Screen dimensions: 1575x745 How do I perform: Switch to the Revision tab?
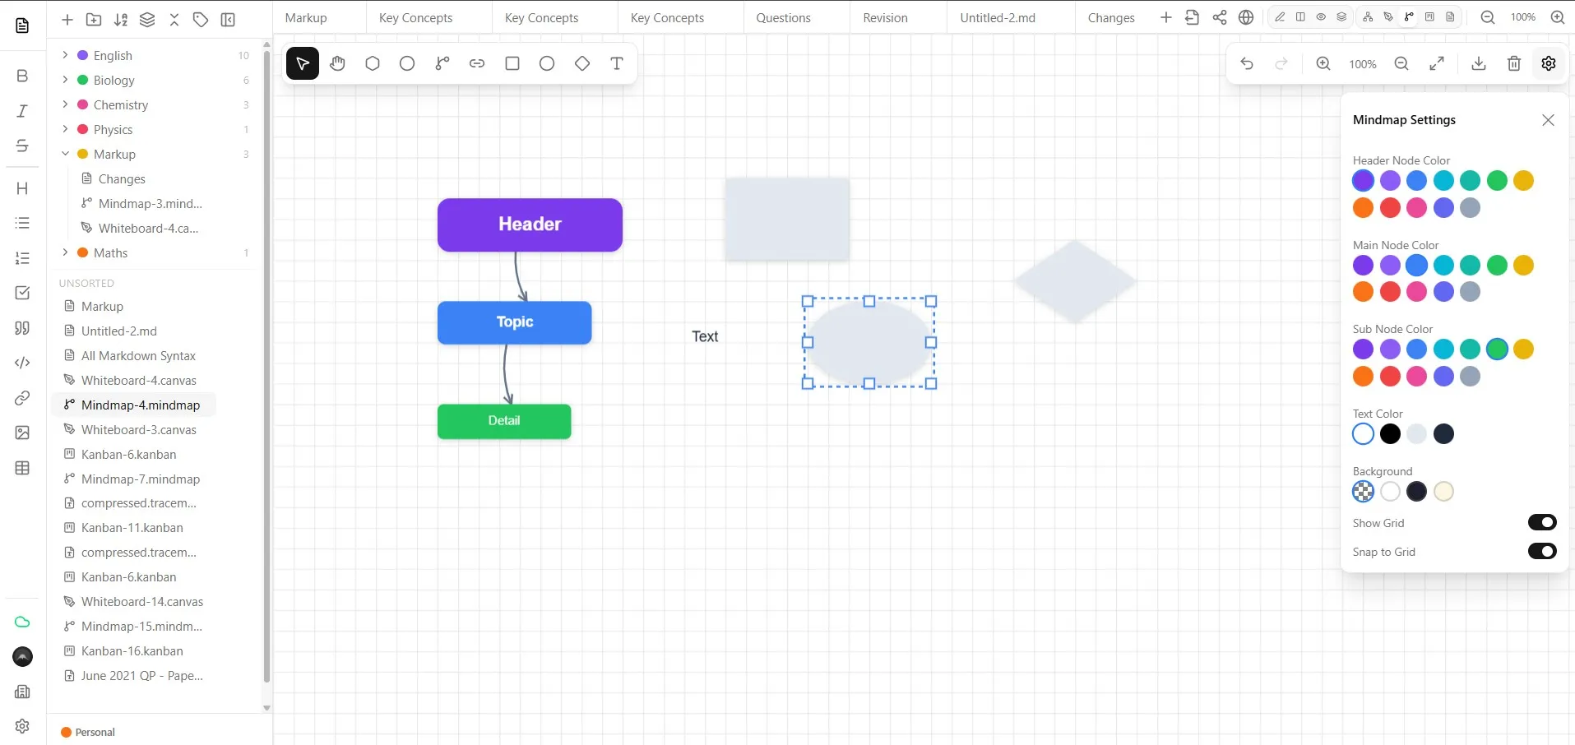click(x=885, y=17)
